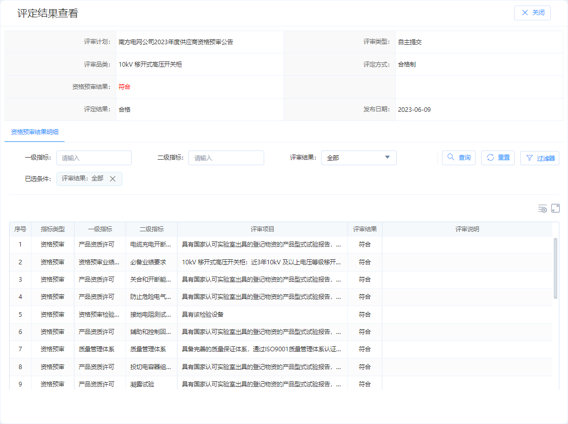Click the 指标类型 column header
The width and height of the screenshot is (568, 424).
tap(53, 229)
